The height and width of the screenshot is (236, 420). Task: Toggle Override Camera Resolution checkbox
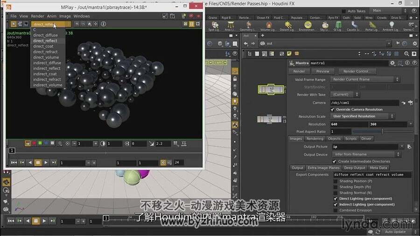pyautogui.click(x=332, y=110)
